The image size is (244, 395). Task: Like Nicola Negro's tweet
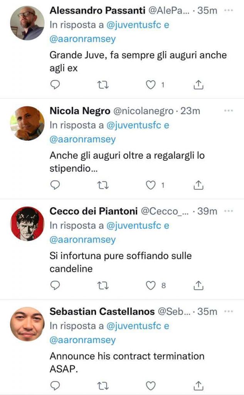point(150,185)
